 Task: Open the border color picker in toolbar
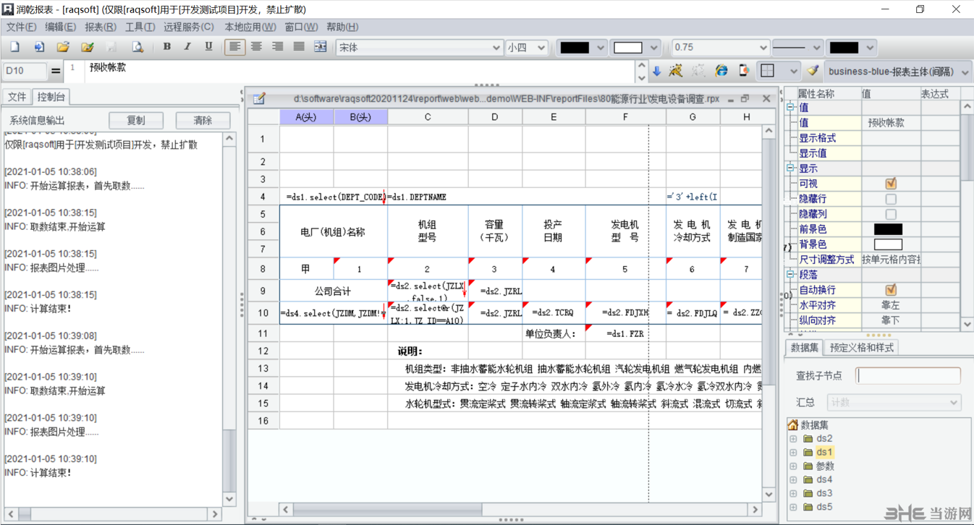pyautogui.click(x=852, y=48)
